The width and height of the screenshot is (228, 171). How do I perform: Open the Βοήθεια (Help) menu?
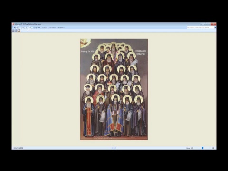(x=61, y=28)
